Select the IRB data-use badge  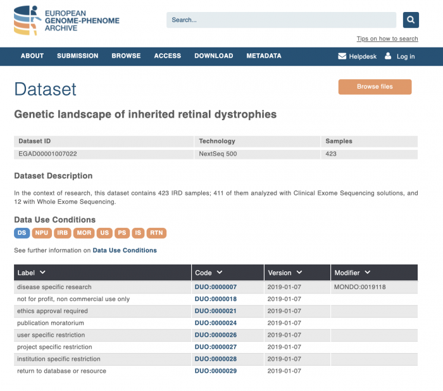63,233
